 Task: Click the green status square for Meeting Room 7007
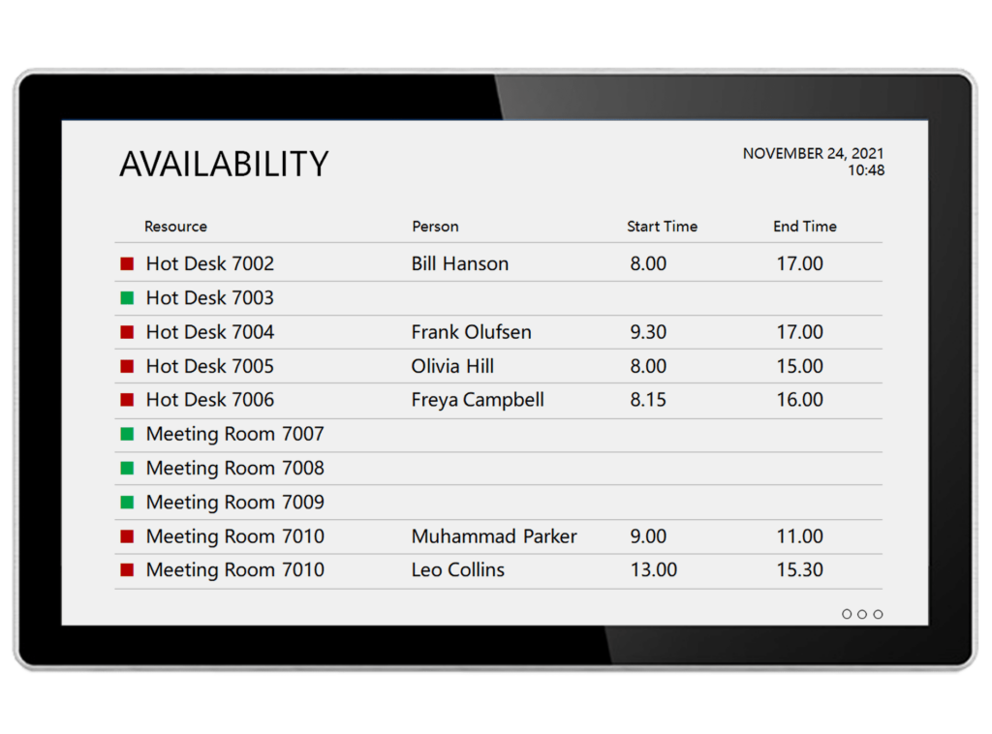pos(127,434)
